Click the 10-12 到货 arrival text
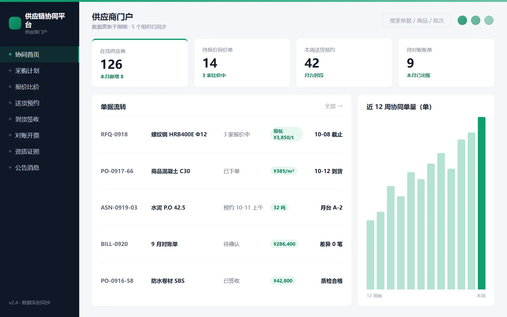This screenshot has height=317, width=507. [328, 171]
